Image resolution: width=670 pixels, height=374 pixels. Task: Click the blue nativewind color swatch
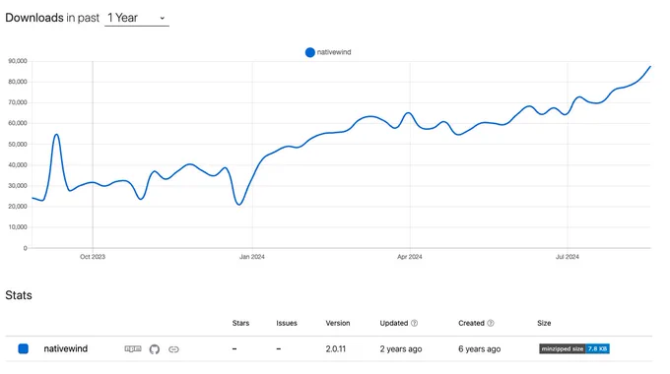[x=24, y=348]
